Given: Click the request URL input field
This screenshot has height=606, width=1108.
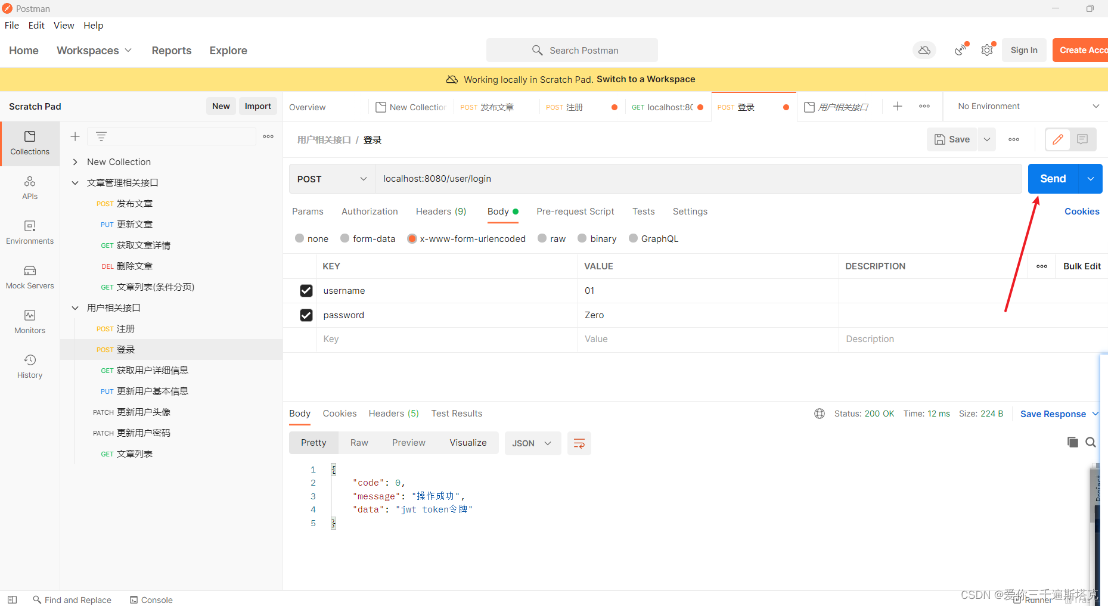Looking at the screenshot, I should tap(596, 179).
